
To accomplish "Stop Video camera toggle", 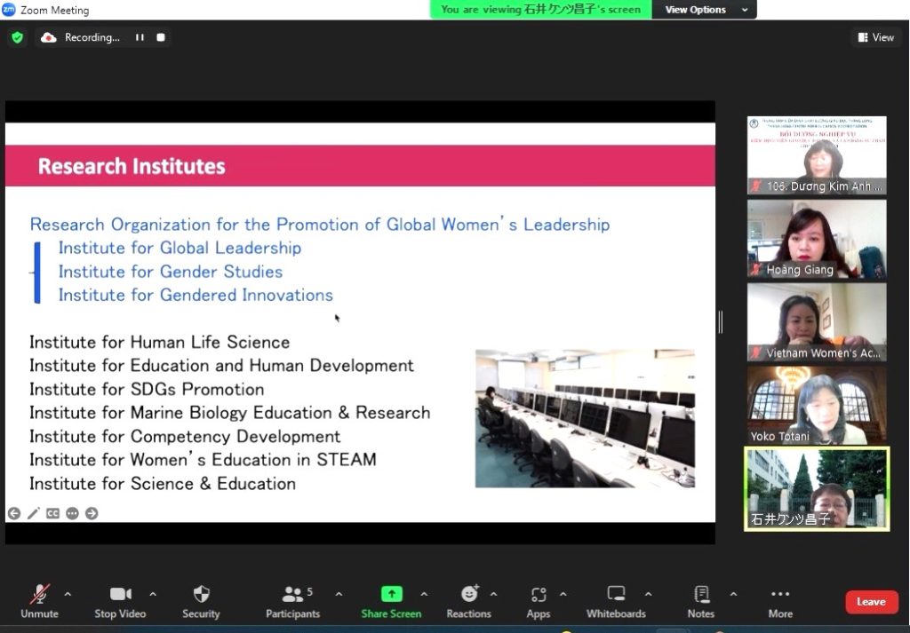I will pyautogui.click(x=120, y=600).
